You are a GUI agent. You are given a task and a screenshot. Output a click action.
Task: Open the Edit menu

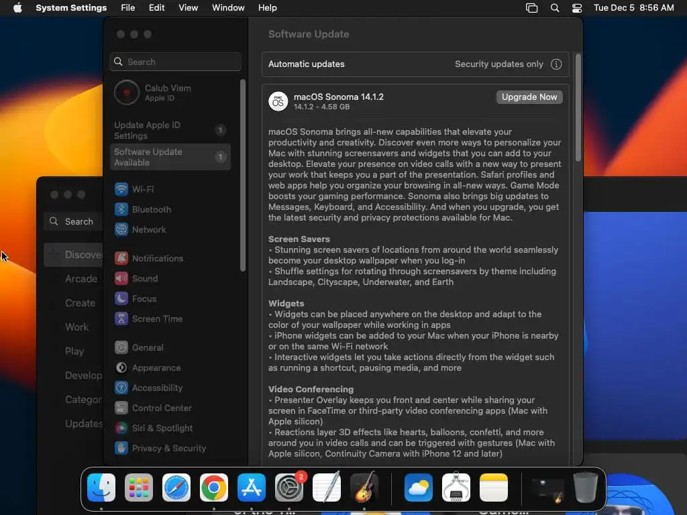(156, 8)
